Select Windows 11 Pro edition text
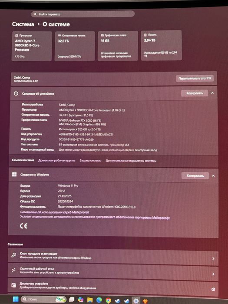 (68, 185)
